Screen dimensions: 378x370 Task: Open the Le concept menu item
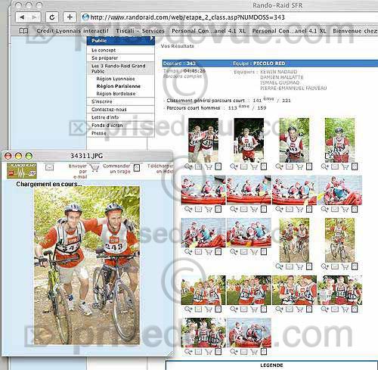(104, 50)
